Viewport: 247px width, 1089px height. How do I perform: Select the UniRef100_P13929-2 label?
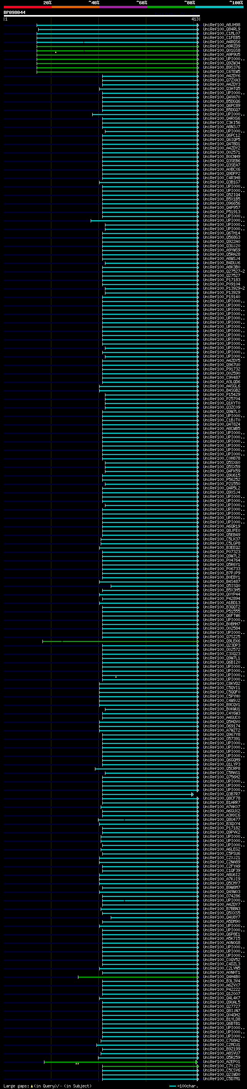point(224,288)
